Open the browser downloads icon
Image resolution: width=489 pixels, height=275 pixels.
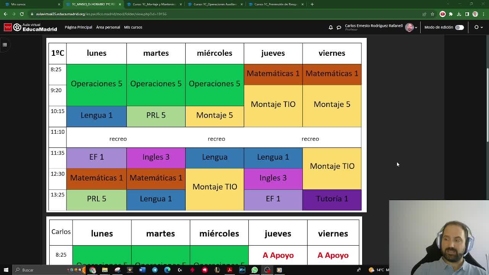[x=459, y=14]
